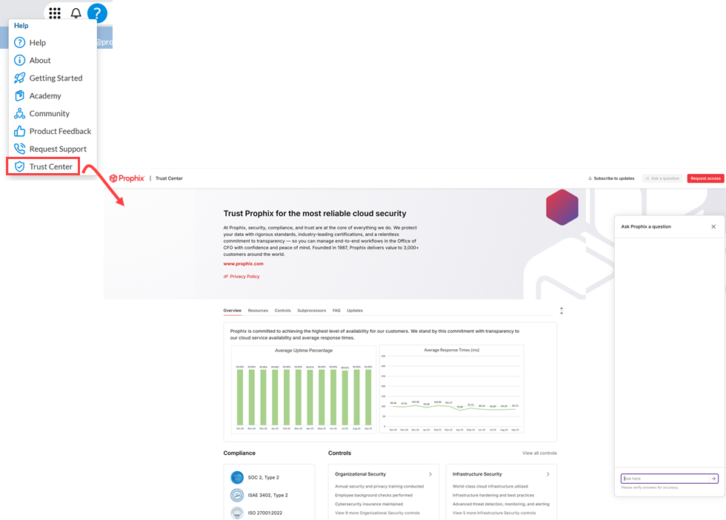Expand Organizational Security controls chevron
Image resolution: width=726 pixels, height=520 pixels.
[430, 474]
